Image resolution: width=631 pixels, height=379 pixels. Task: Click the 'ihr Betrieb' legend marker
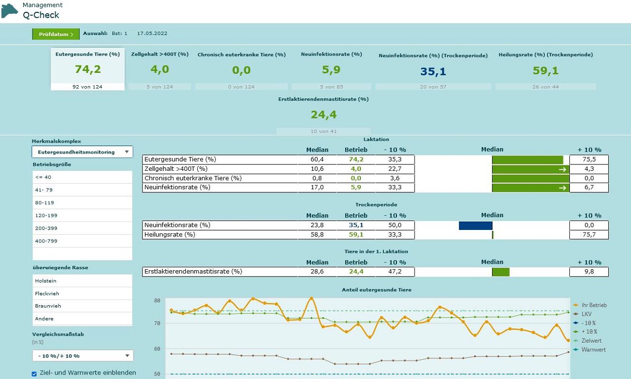click(x=576, y=305)
